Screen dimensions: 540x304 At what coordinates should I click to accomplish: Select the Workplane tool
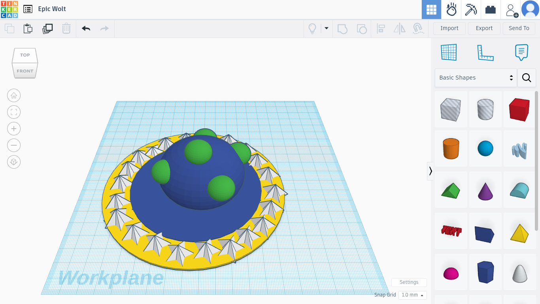449,52
